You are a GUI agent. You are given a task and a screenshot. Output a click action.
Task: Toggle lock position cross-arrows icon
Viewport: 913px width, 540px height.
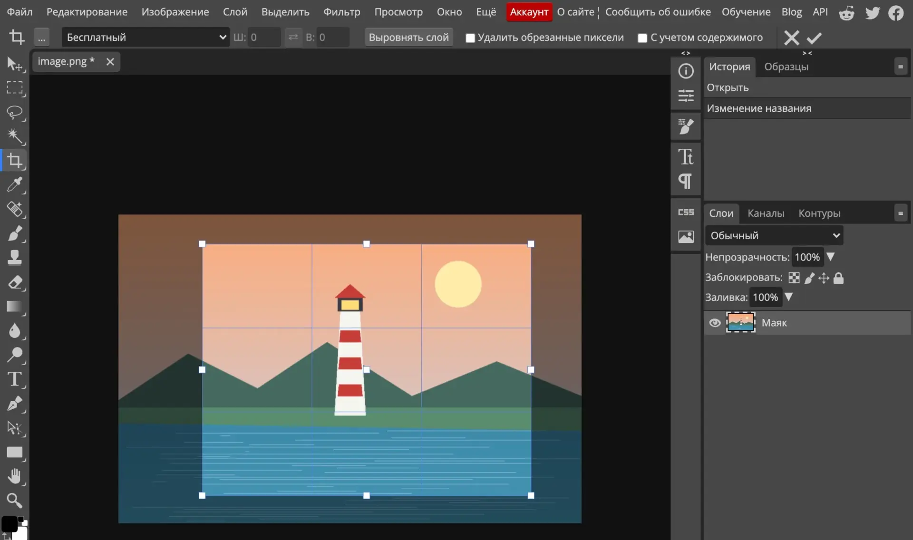coord(824,278)
